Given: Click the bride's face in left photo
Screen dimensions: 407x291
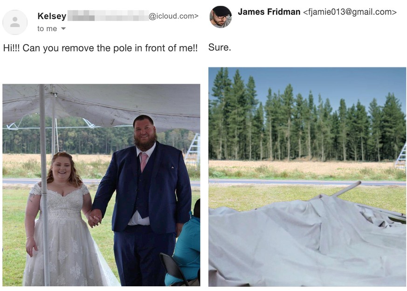Looking at the screenshot, I should click(62, 168).
